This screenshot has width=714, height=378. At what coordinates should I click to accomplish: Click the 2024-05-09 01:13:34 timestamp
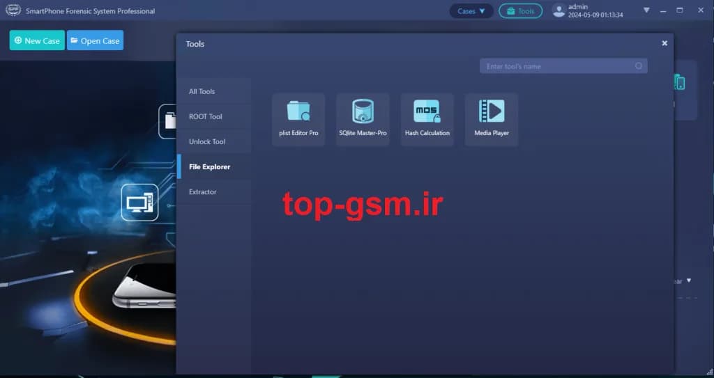point(595,15)
